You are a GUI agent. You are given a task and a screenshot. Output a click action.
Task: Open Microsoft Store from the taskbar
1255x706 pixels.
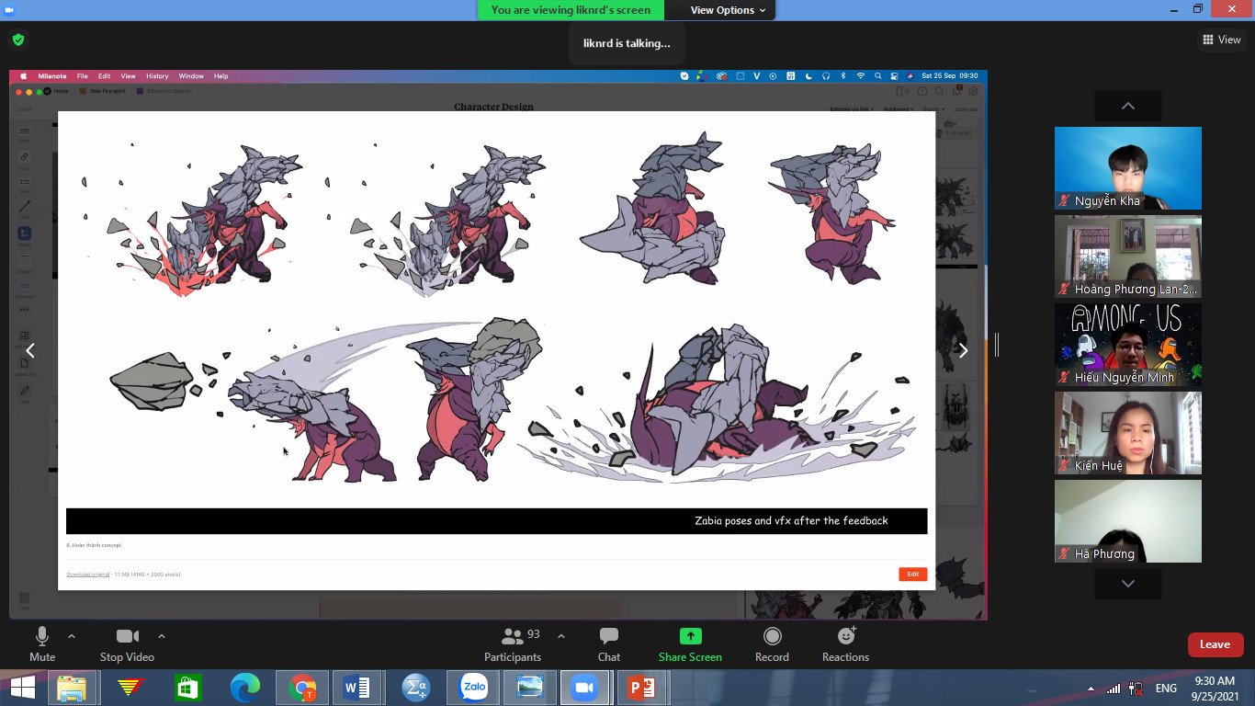(187, 688)
